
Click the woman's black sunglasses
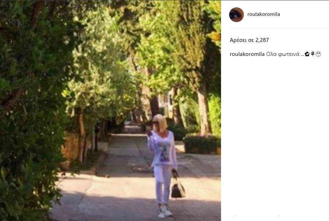(x=156, y=123)
